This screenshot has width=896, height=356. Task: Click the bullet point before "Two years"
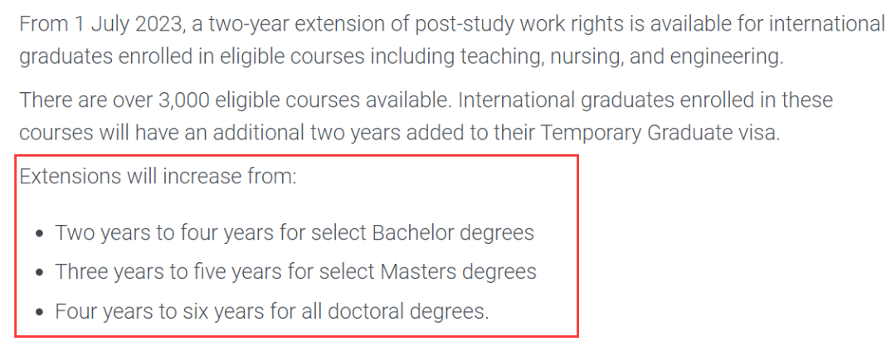pyautogui.click(x=39, y=234)
